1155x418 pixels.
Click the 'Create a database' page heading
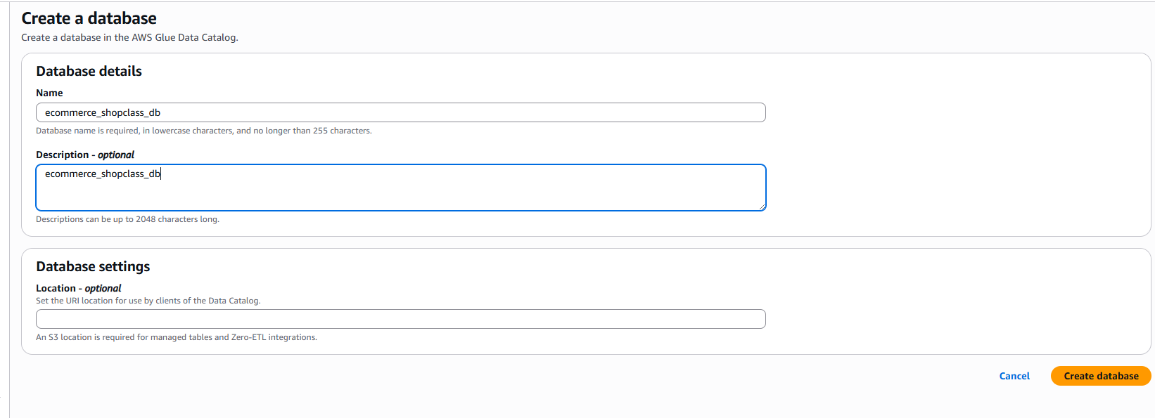pos(89,18)
